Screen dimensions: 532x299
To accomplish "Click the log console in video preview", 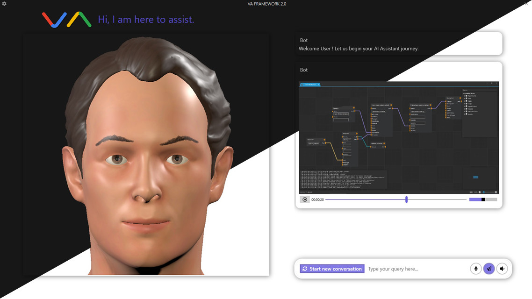I will (344, 179).
